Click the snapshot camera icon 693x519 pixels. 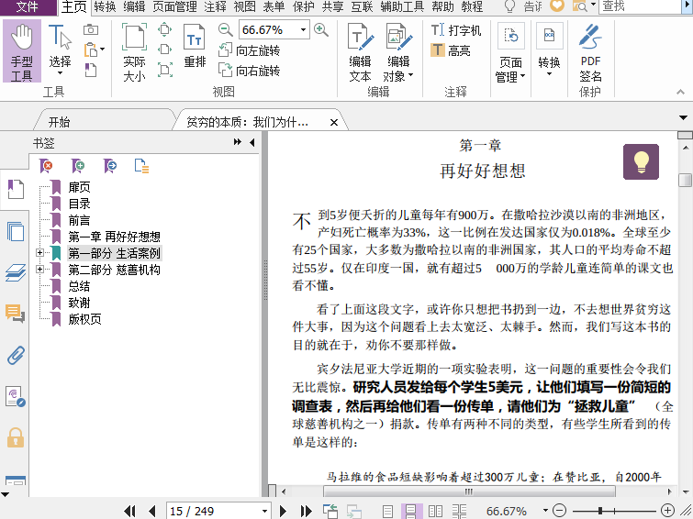(x=91, y=29)
